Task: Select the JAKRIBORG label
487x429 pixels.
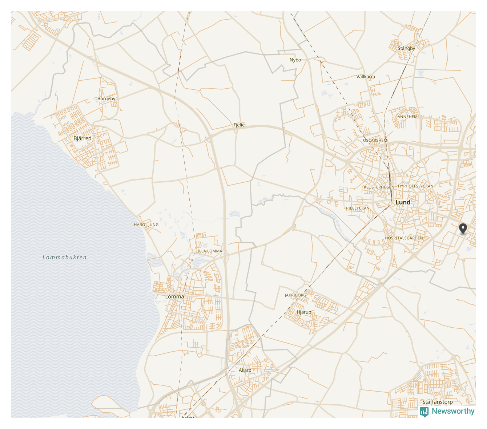Action: 295,295
